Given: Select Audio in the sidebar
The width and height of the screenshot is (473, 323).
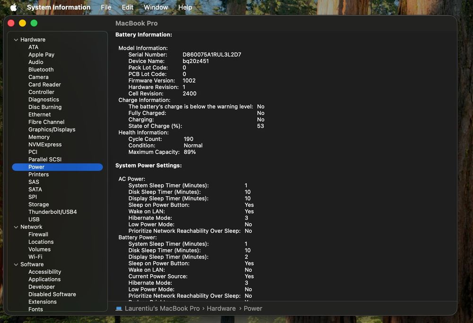Looking at the screenshot, I should pos(36,62).
